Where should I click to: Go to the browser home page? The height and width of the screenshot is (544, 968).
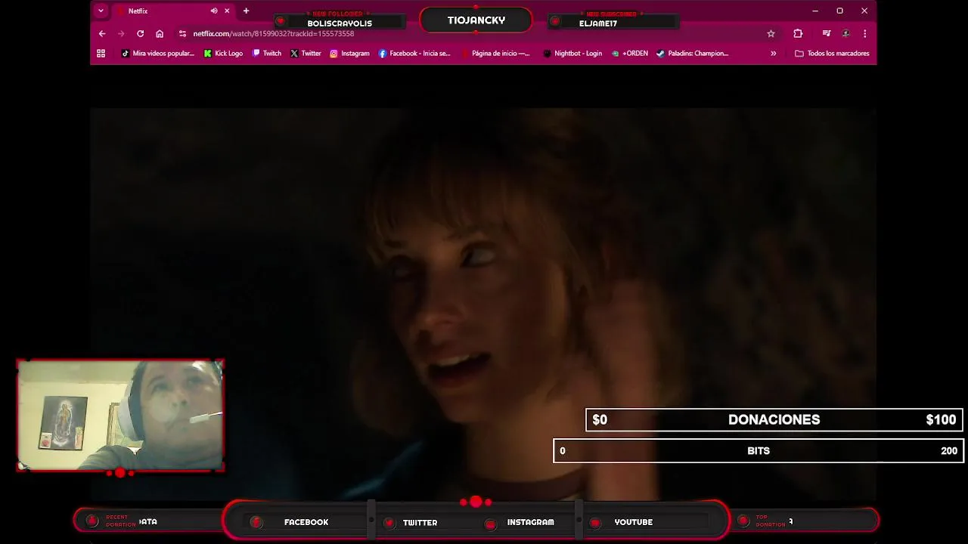(x=160, y=33)
